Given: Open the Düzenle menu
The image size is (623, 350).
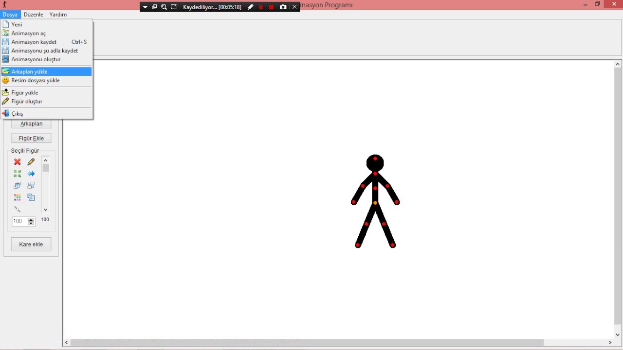Looking at the screenshot, I should pyautogui.click(x=34, y=15).
